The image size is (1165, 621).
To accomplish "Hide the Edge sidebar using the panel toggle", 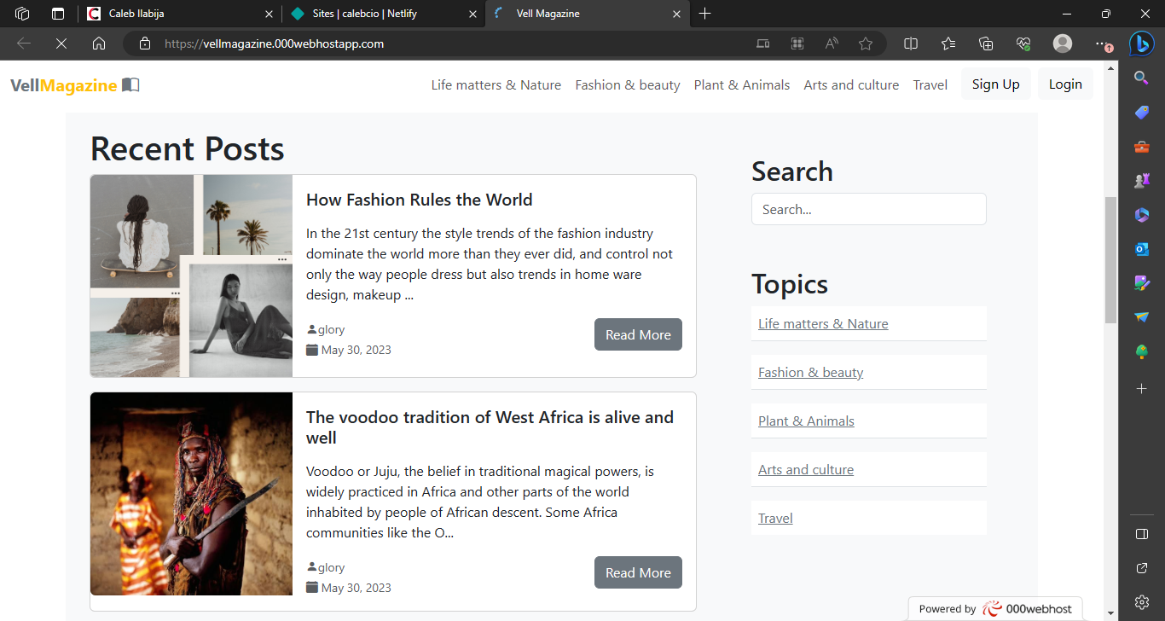I will (x=1141, y=534).
